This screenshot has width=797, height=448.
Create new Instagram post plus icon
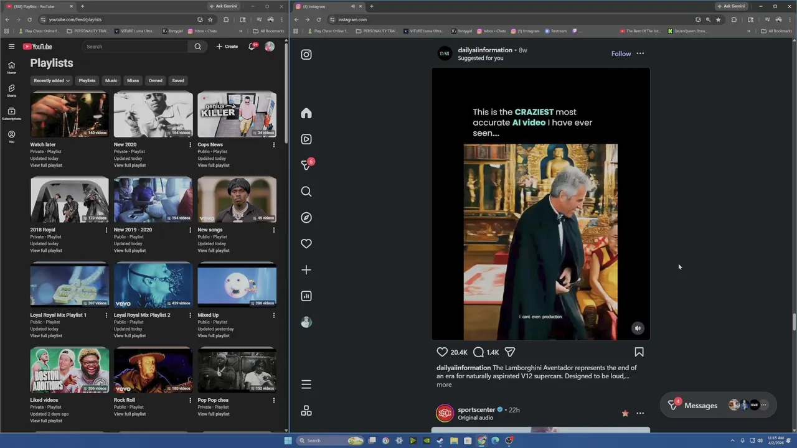(x=306, y=270)
